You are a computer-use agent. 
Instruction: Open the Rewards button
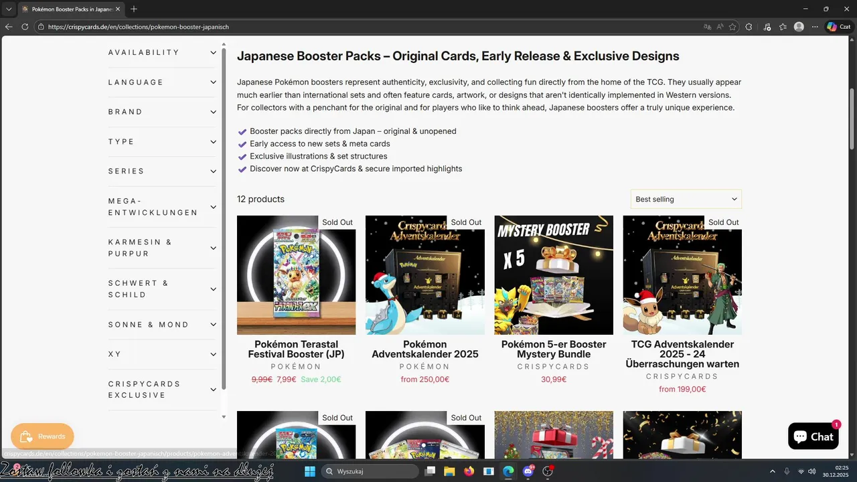click(x=42, y=436)
